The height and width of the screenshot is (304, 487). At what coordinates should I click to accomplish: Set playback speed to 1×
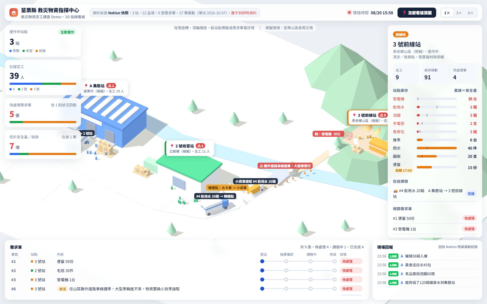(447, 13)
